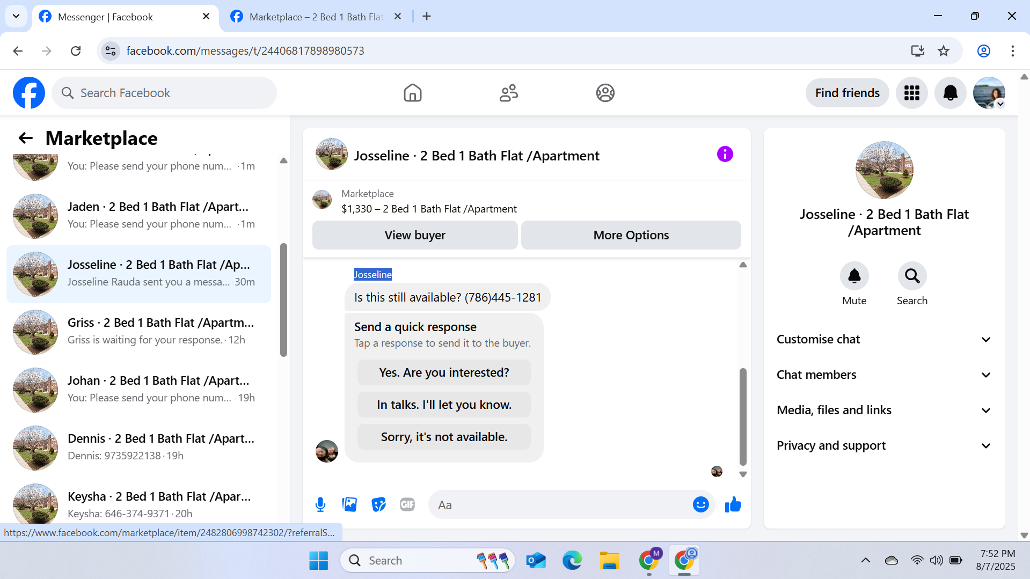Open File Explorer from the taskbar
The image size is (1030, 579).
click(x=609, y=560)
